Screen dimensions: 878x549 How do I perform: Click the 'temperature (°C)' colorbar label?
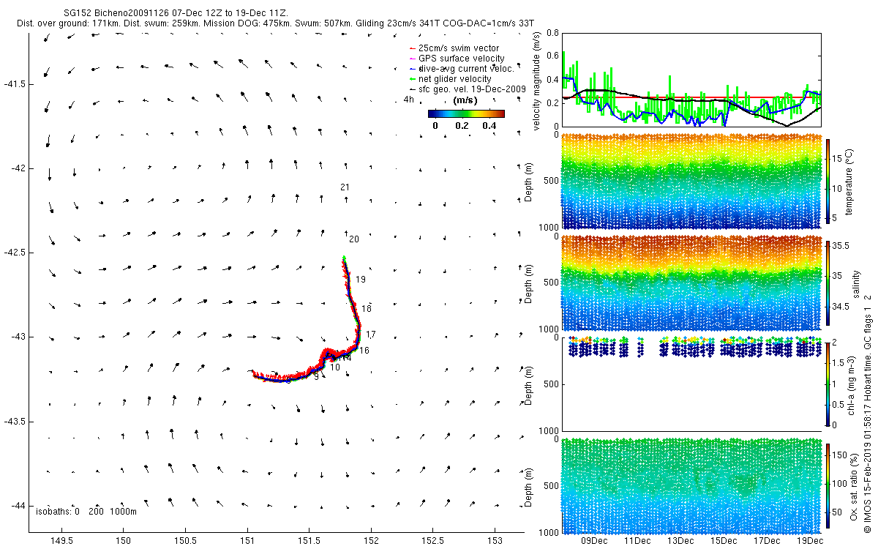849,182
